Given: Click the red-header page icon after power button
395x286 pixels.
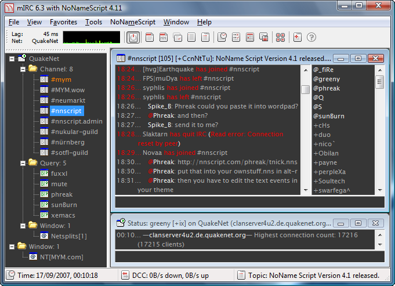Looking at the screenshot, I should [x=150, y=37].
